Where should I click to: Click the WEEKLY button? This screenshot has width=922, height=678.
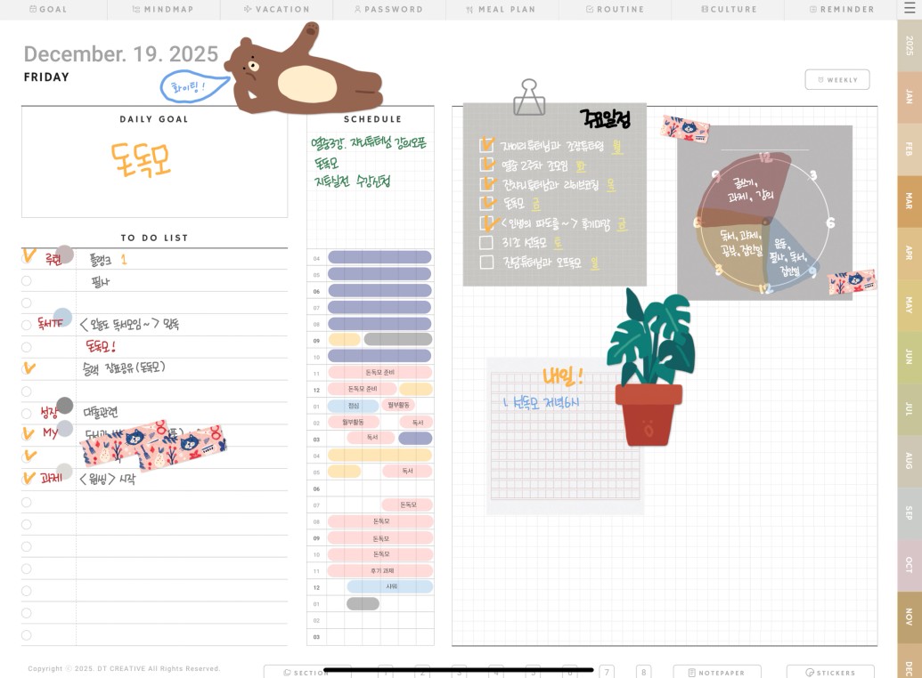click(837, 80)
